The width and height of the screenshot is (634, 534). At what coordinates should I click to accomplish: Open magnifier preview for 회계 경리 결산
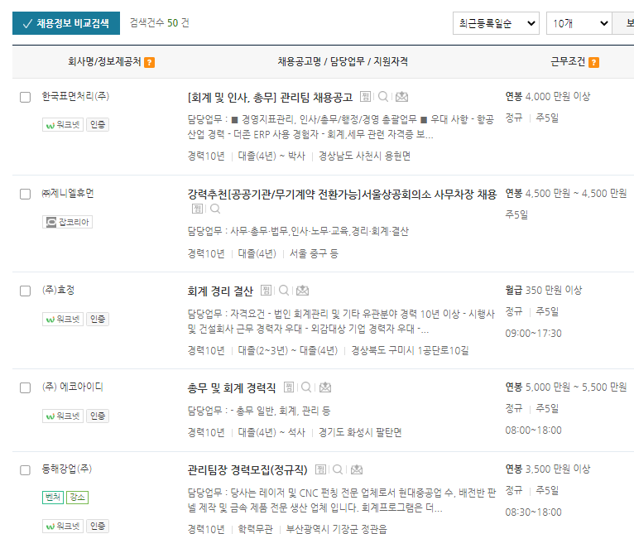pyautogui.click(x=284, y=290)
